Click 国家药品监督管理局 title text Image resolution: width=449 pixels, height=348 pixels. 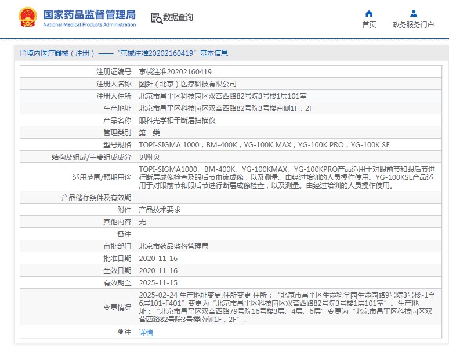[x=89, y=14]
